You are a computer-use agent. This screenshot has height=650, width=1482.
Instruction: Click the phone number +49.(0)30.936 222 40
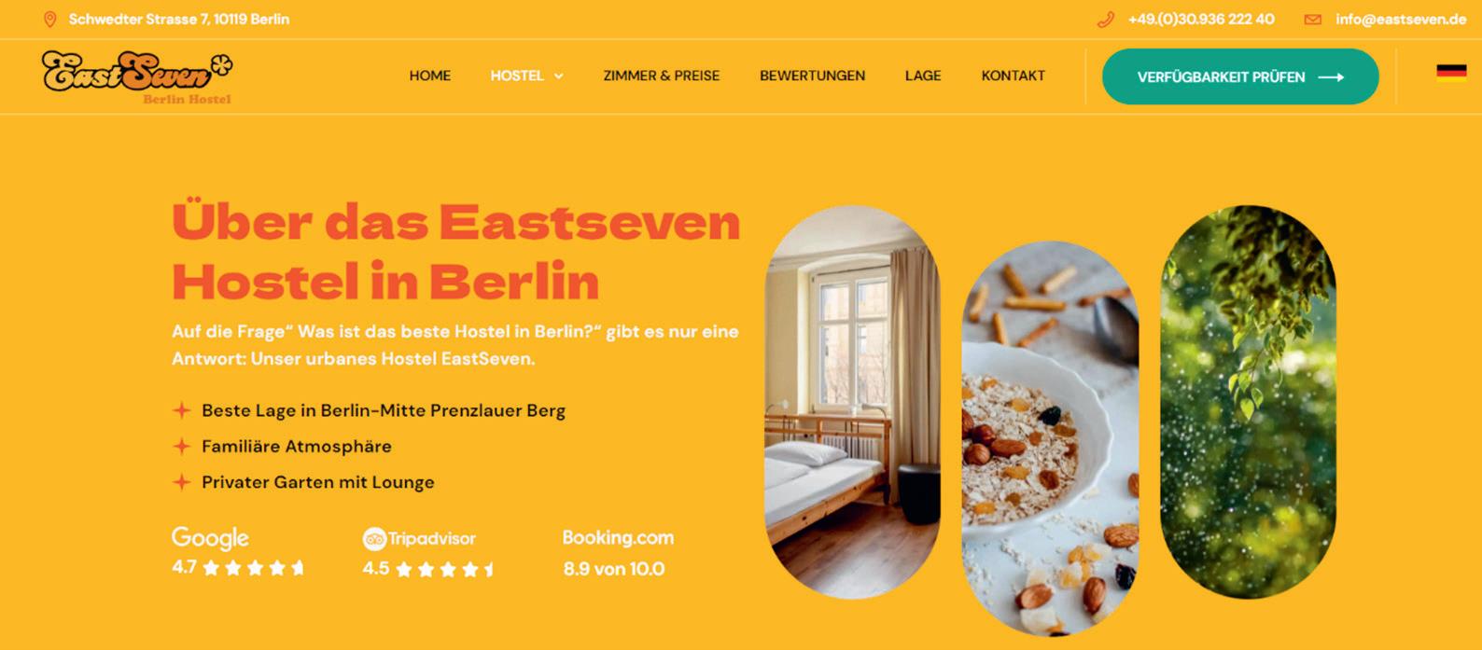pos(1201,20)
